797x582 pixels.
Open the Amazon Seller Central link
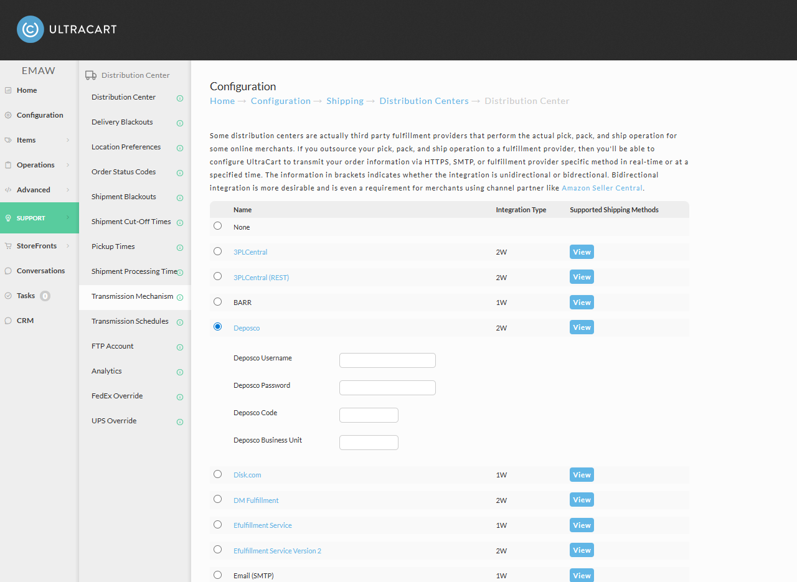[602, 188]
